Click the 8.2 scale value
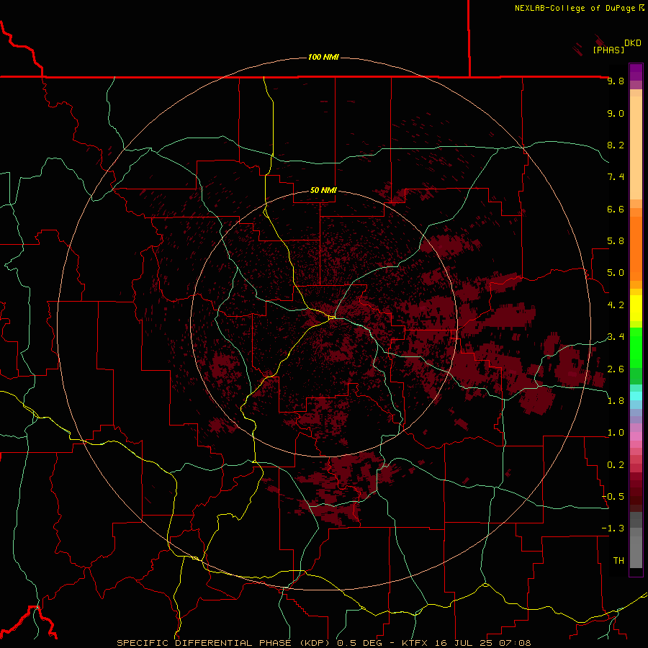This screenshot has height=648, width=648. tap(616, 145)
